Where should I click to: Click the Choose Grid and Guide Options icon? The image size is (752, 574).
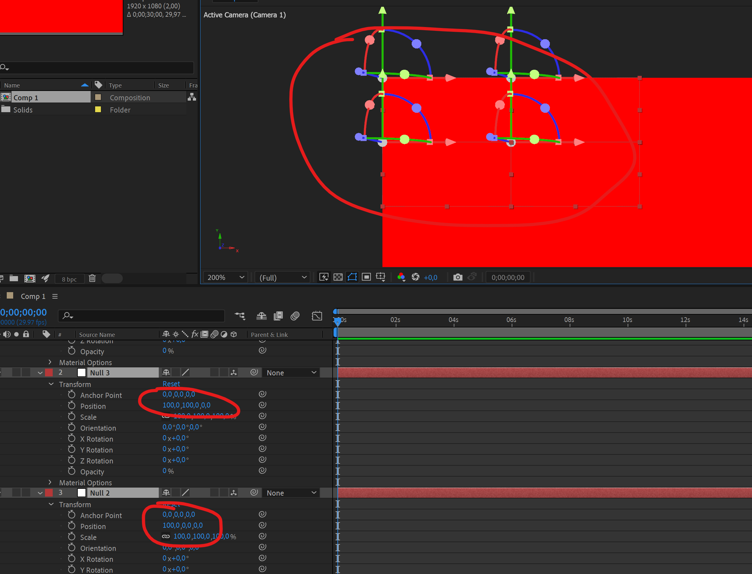point(380,277)
